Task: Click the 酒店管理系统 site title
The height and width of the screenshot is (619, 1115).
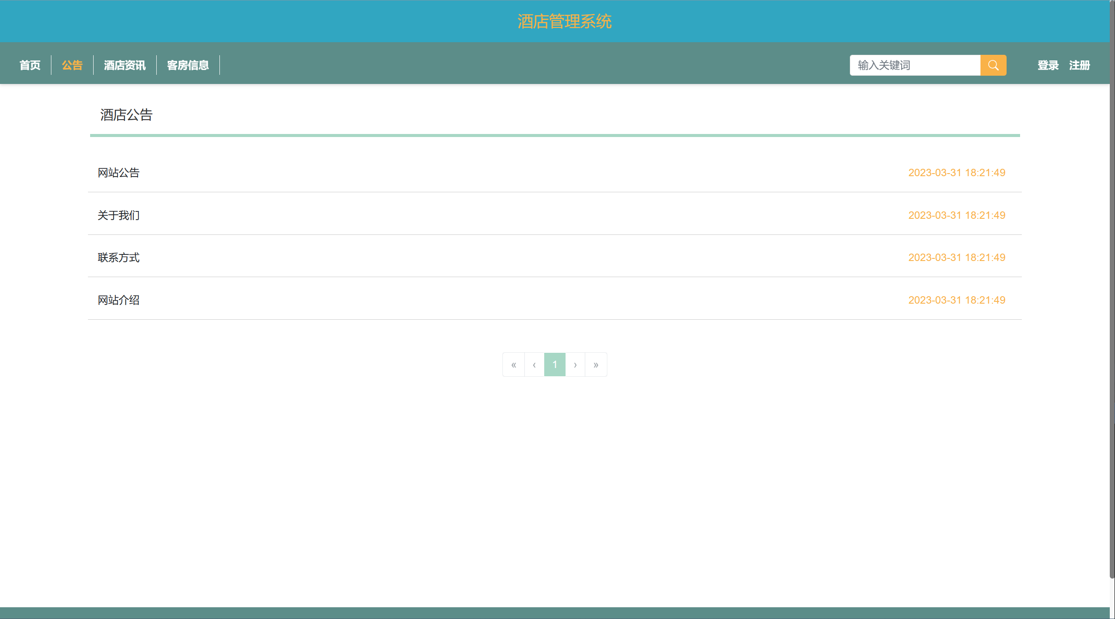Action: [564, 20]
